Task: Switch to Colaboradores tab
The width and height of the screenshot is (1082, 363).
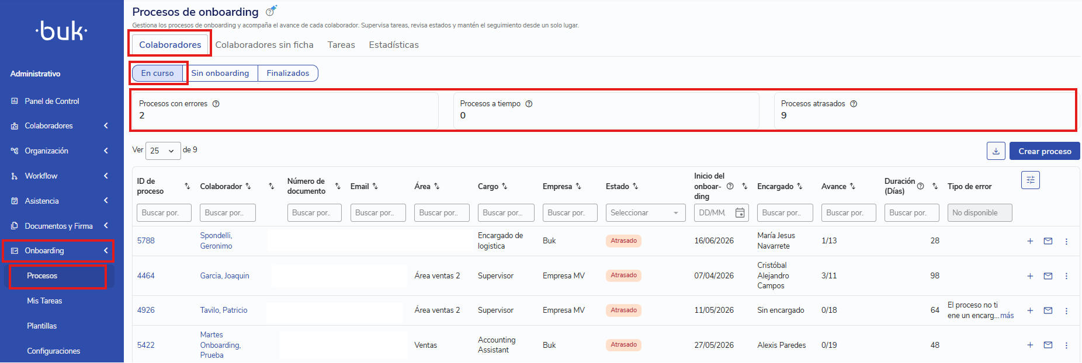Action: [x=170, y=45]
